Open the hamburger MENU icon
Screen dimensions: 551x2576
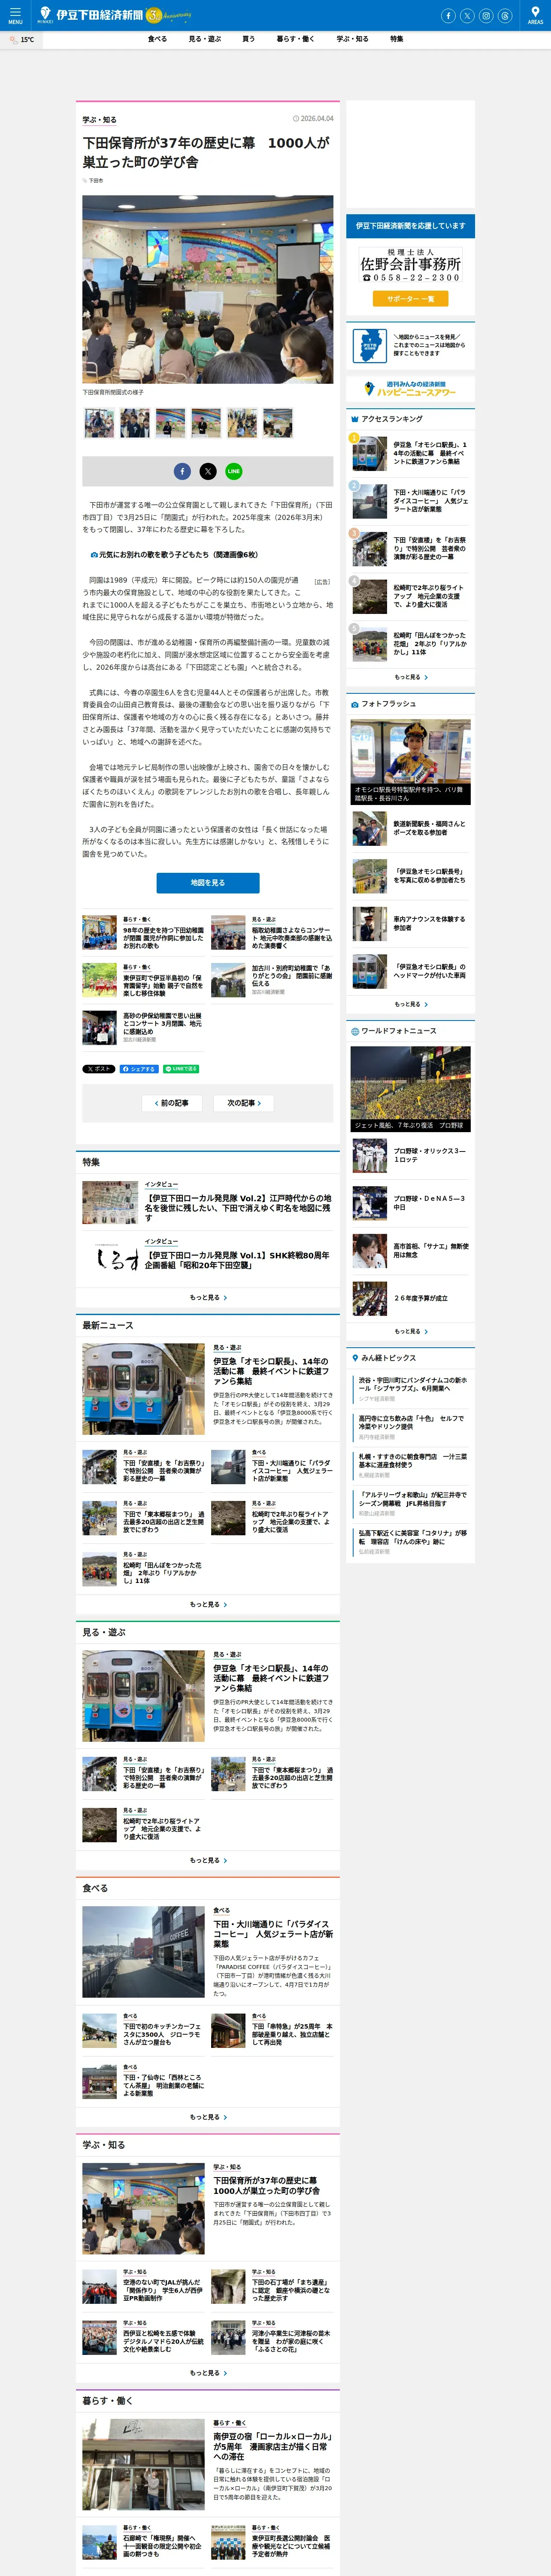tap(15, 15)
